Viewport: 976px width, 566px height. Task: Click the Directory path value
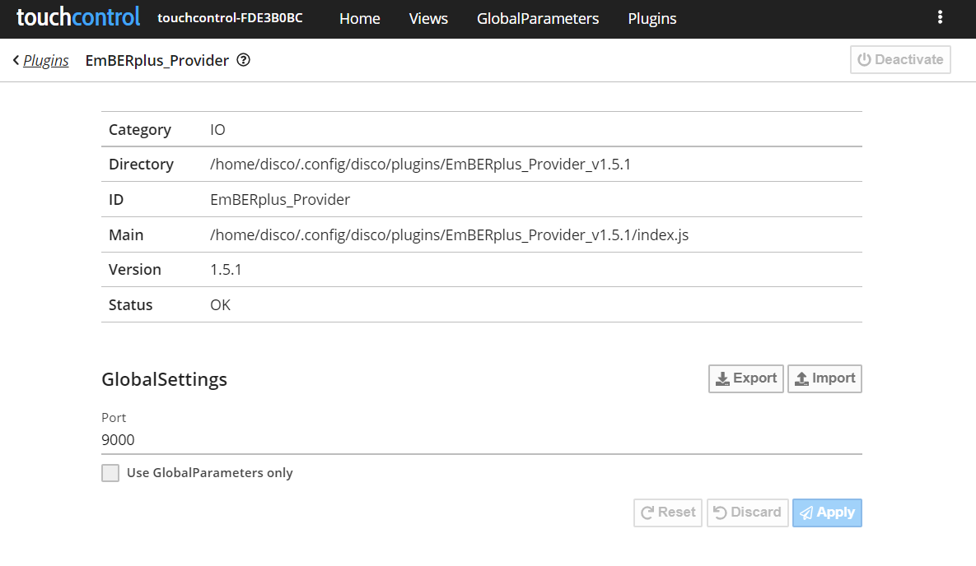coord(420,165)
